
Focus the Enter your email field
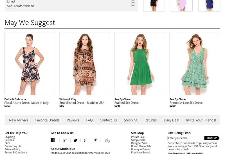[x=186, y=138]
